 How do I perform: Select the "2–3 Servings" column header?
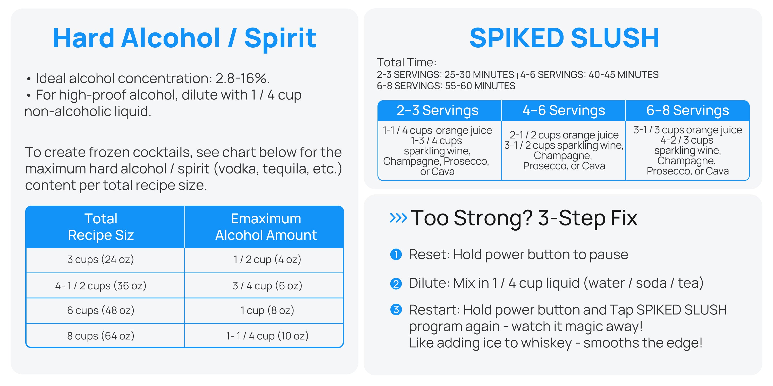437,110
